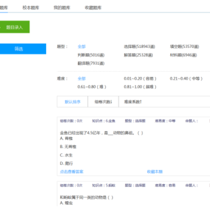
Task: Click option C. 水生
Action: pyautogui.click(x=66, y=155)
